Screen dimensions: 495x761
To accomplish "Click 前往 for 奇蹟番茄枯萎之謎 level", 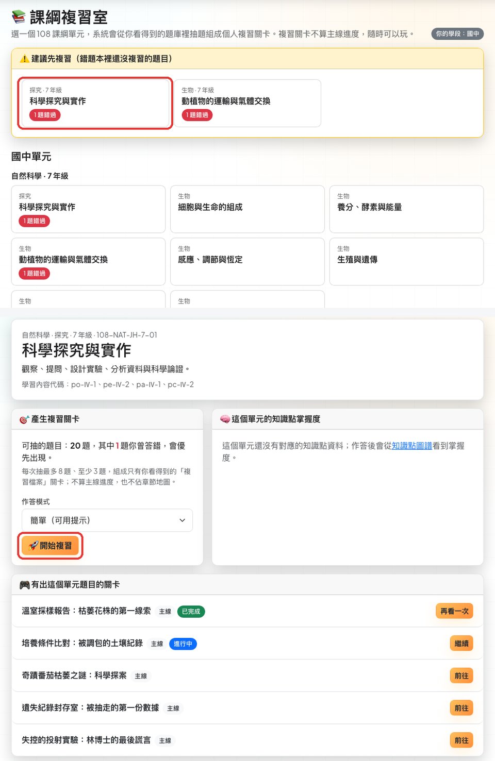I will tap(461, 676).
